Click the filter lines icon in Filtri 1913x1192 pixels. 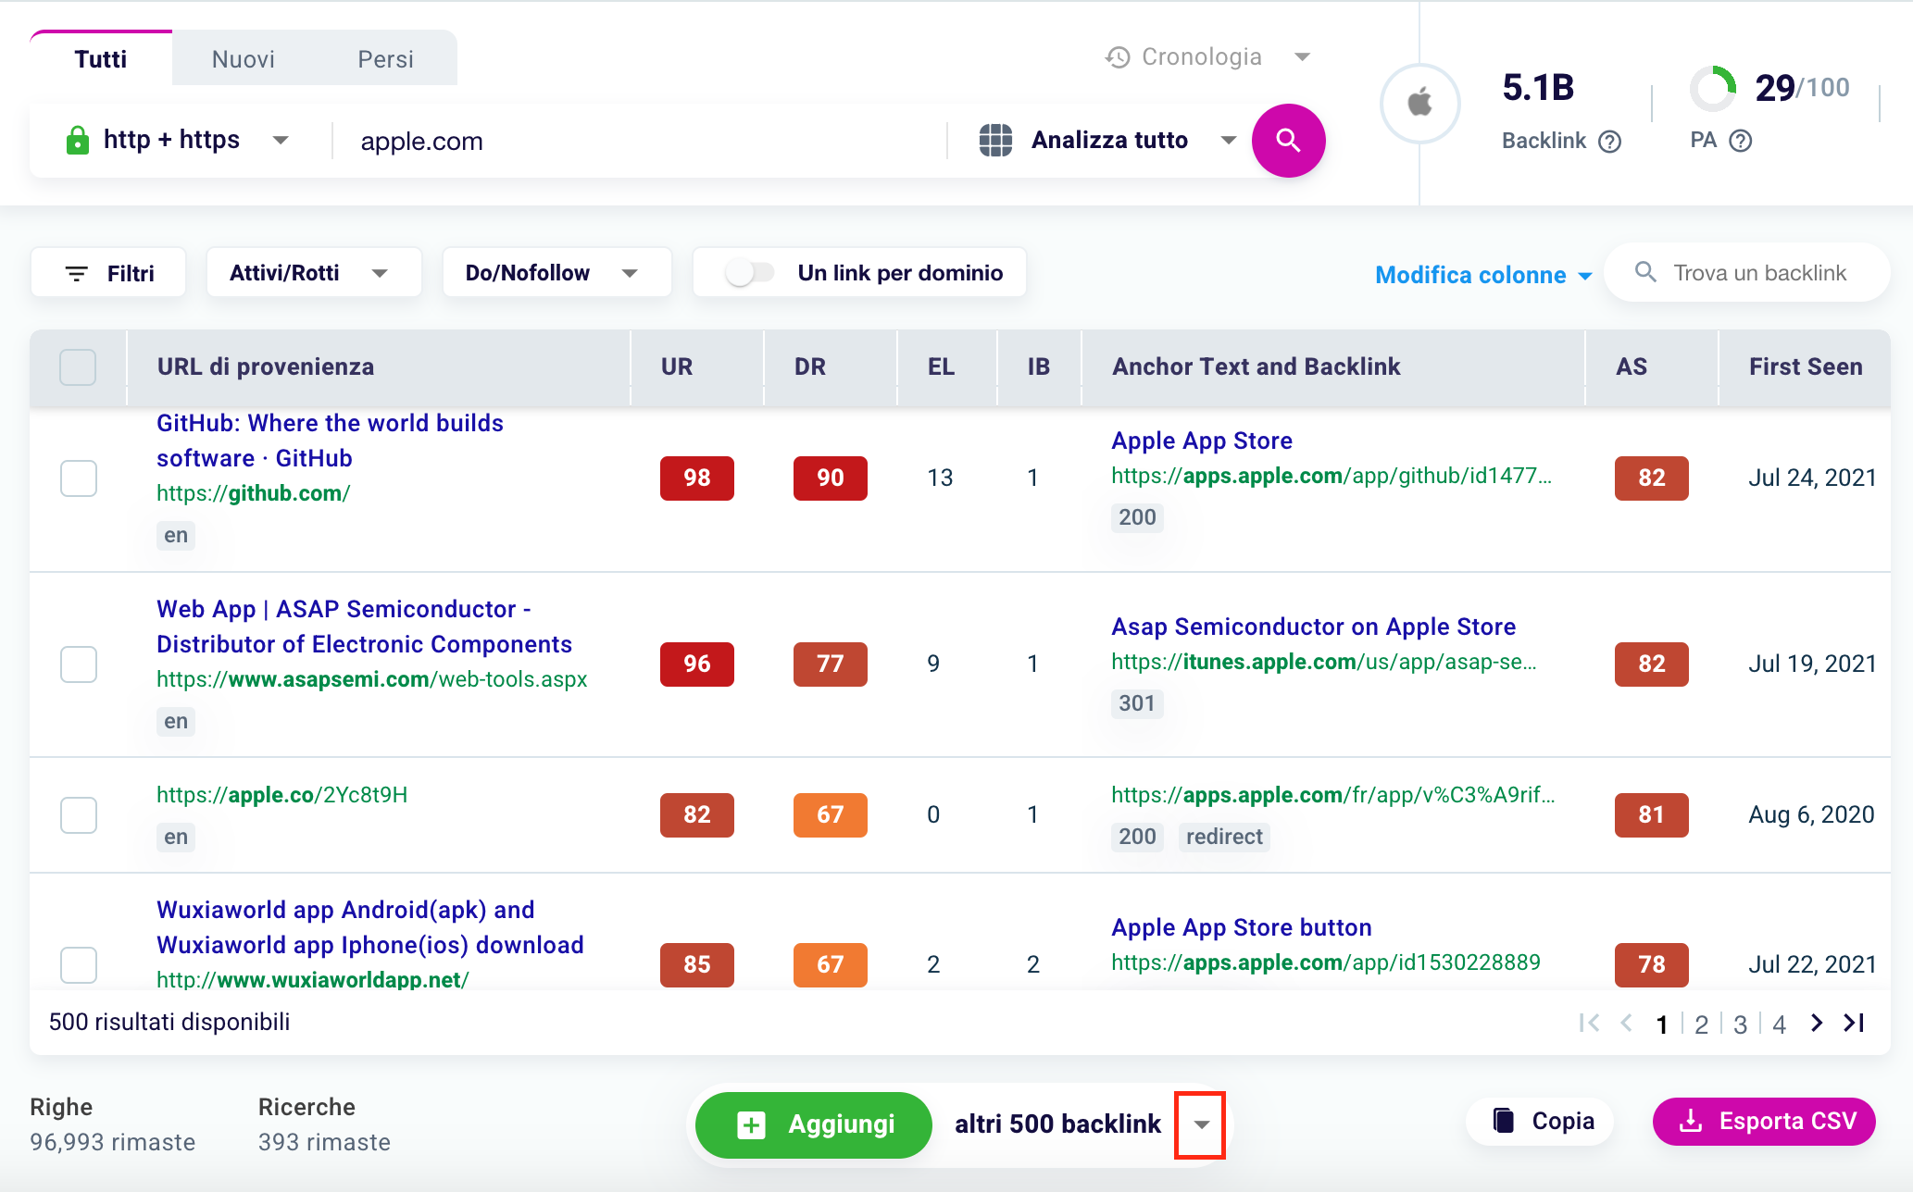point(77,274)
